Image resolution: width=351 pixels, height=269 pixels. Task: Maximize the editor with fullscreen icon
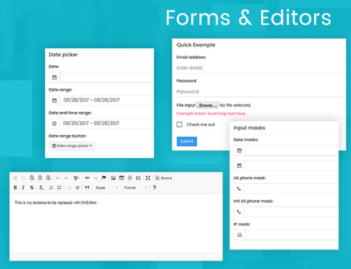click(148, 178)
